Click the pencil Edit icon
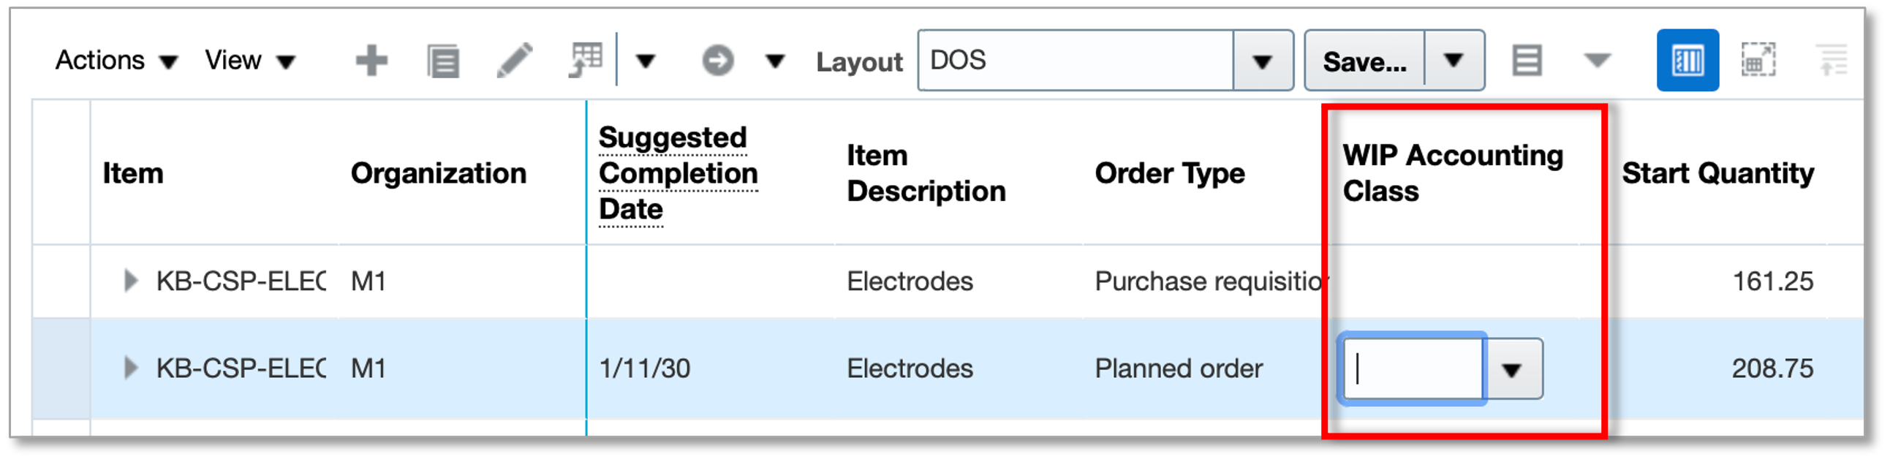This screenshot has width=1890, height=462. tap(514, 61)
